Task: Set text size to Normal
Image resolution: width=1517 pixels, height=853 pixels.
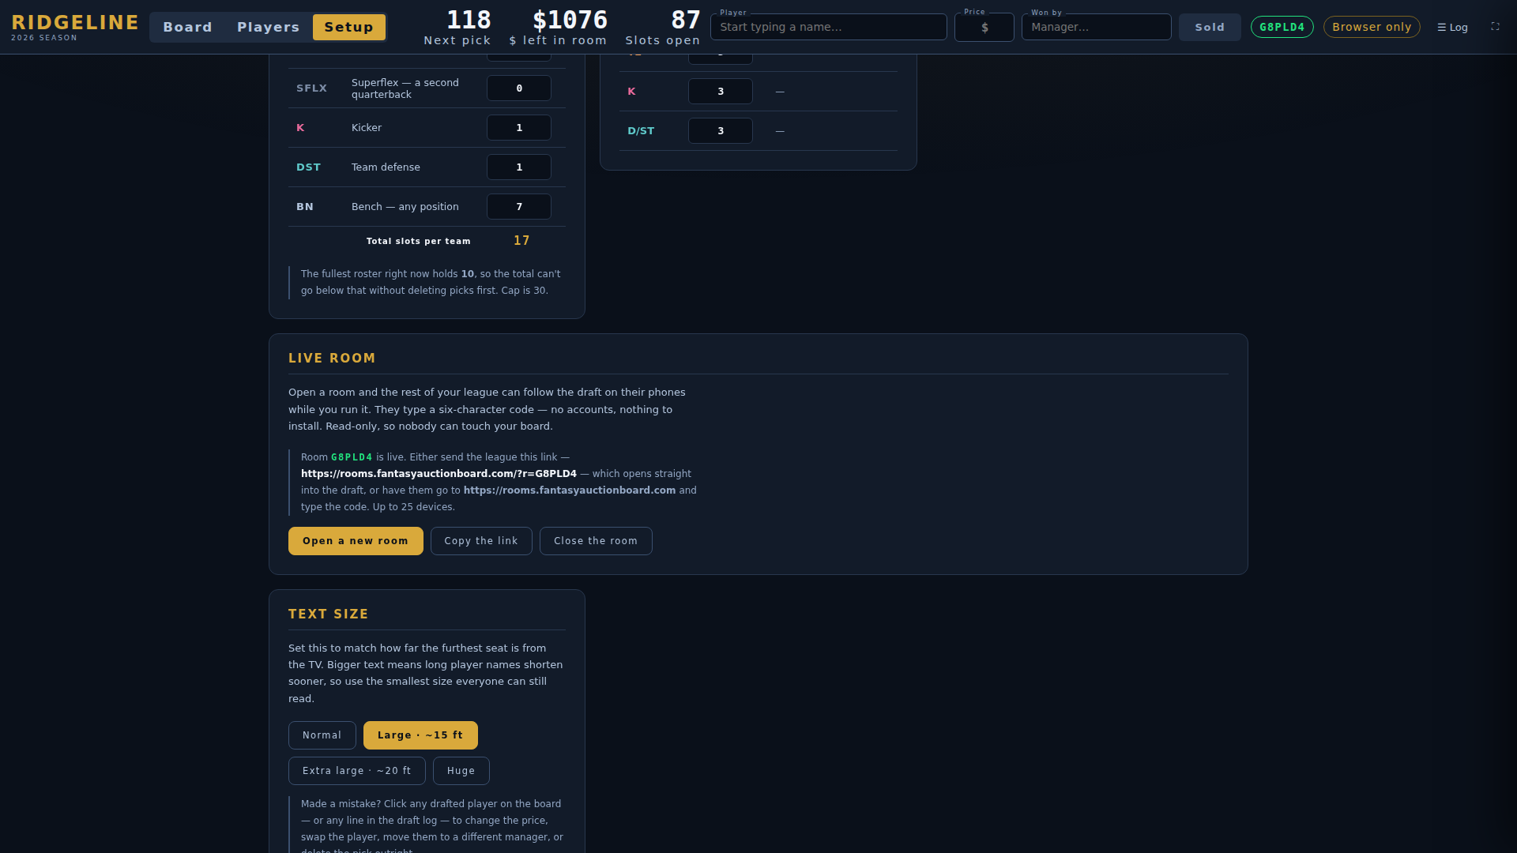Action: click(322, 735)
